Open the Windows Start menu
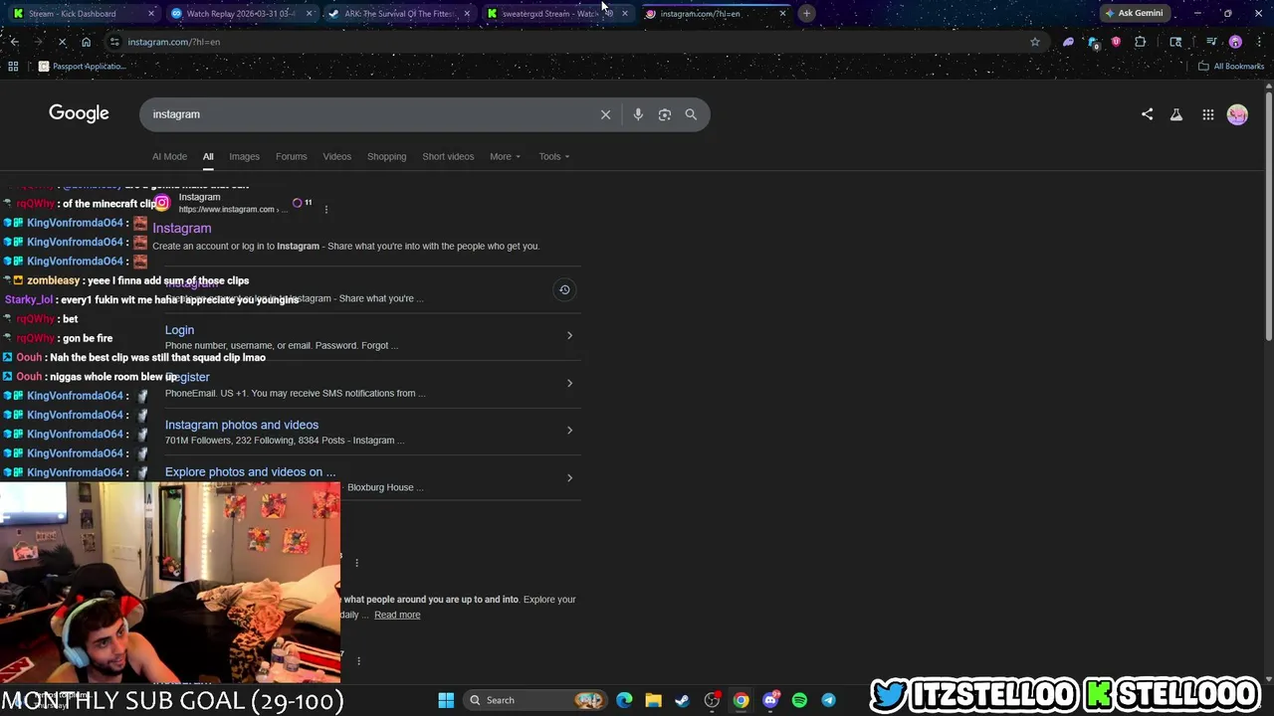The height and width of the screenshot is (716, 1274). [x=446, y=700]
